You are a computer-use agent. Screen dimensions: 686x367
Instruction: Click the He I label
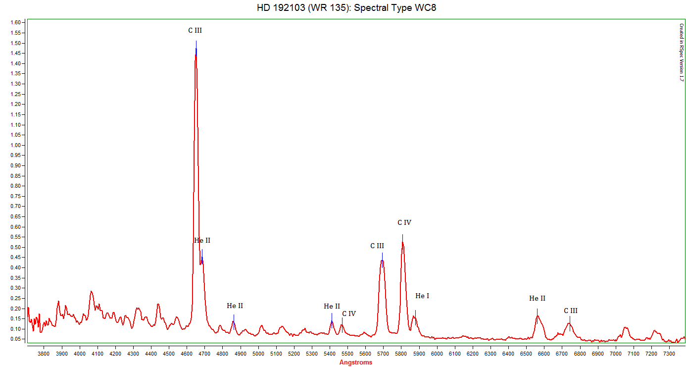[x=422, y=296]
